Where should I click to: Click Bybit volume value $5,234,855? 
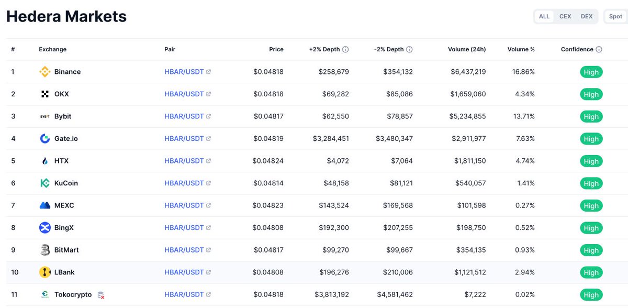point(468,116)
